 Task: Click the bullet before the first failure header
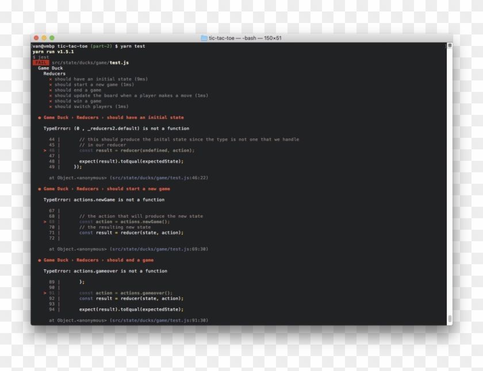pos(39,117)
